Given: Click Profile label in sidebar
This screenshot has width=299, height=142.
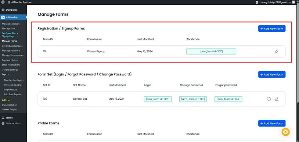Looking at the screenshot, I should pyautogui.click(x=9, y=118).
